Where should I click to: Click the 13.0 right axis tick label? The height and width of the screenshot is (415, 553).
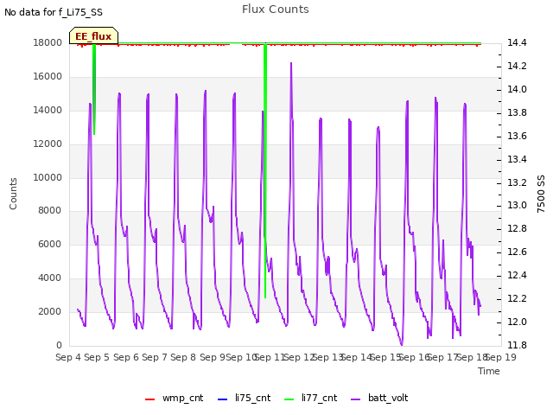(517, 206)
